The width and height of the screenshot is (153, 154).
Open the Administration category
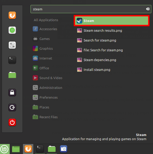pyautogui.click(x=47, y=88)
